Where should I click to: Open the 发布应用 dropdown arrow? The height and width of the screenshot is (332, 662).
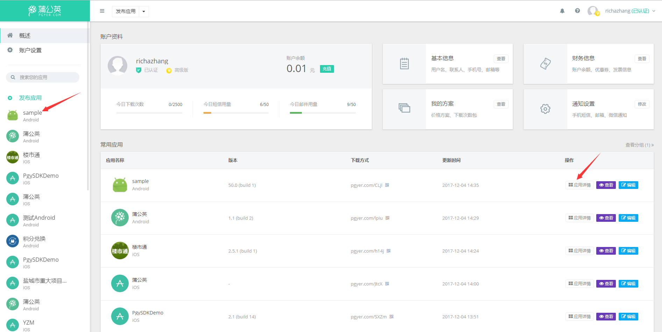pos(144,11)
